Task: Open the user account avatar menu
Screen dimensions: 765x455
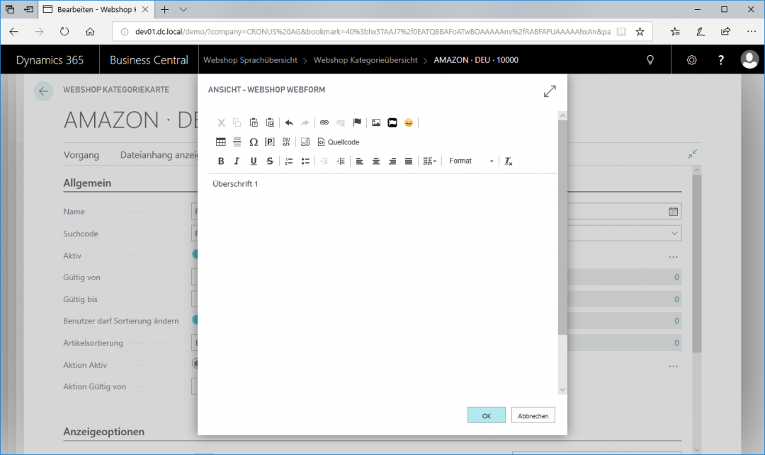Action: (x=749, y=60)
